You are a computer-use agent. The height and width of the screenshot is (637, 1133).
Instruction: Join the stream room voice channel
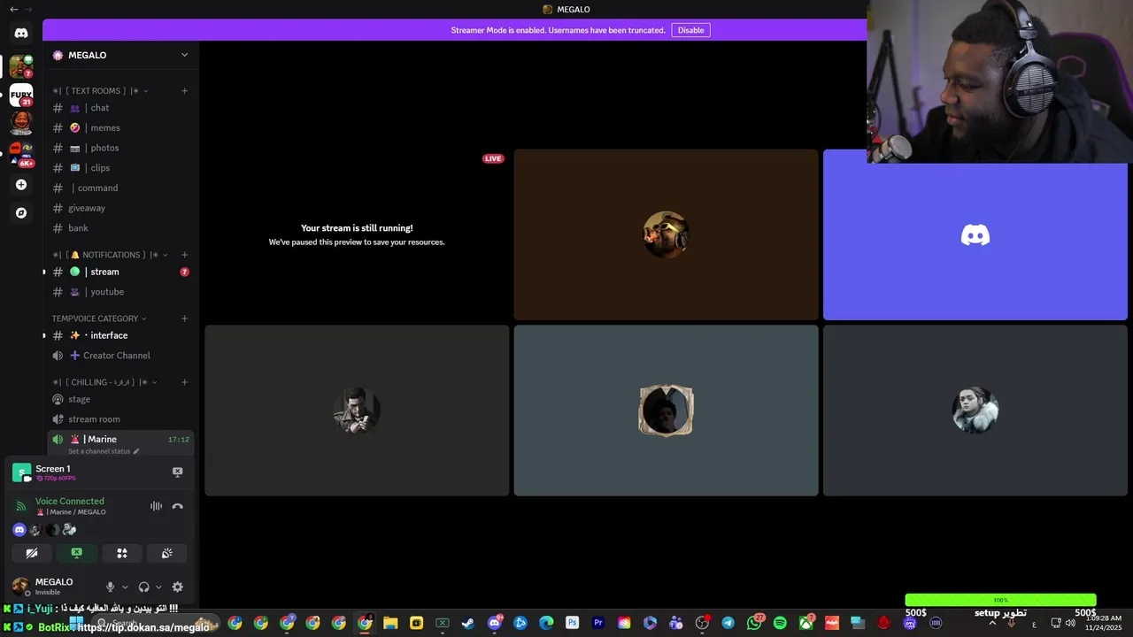[x=119, y=419]
